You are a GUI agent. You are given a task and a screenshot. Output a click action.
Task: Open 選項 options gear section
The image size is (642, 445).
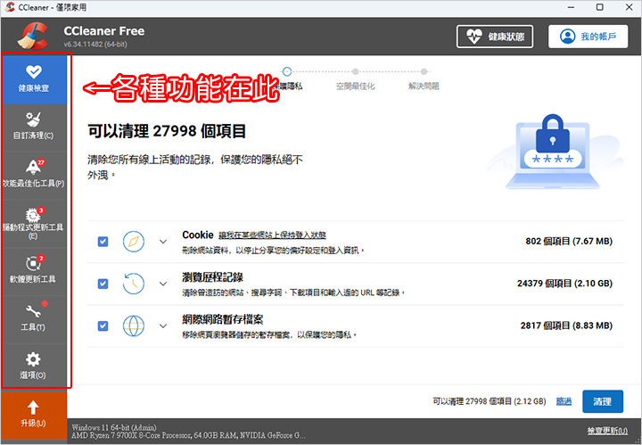click(35, 367)
